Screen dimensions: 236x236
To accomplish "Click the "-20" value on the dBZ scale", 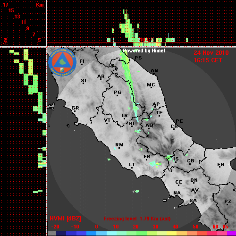I will 55,227.
